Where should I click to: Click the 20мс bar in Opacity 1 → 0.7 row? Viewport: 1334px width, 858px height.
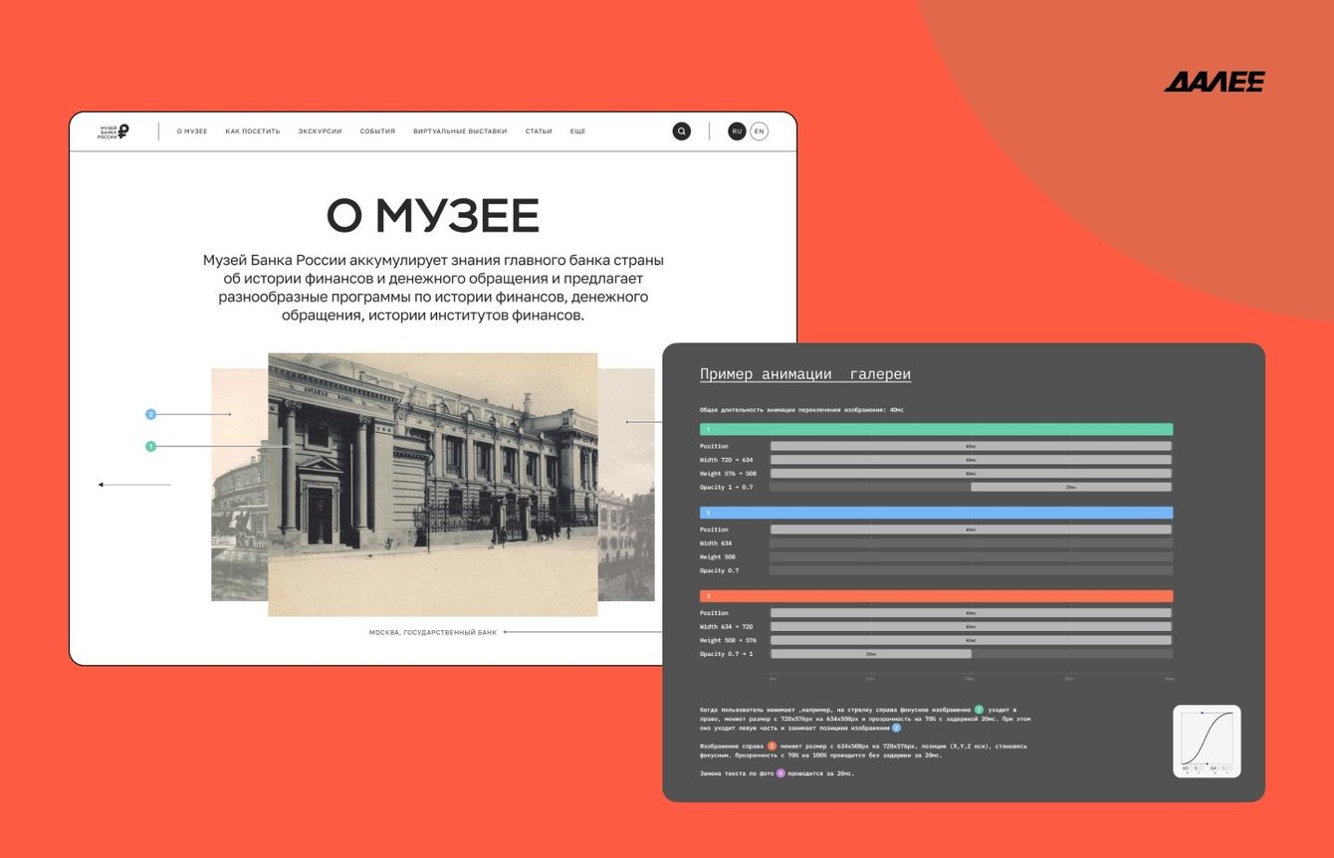click(x=1071, y=487)
